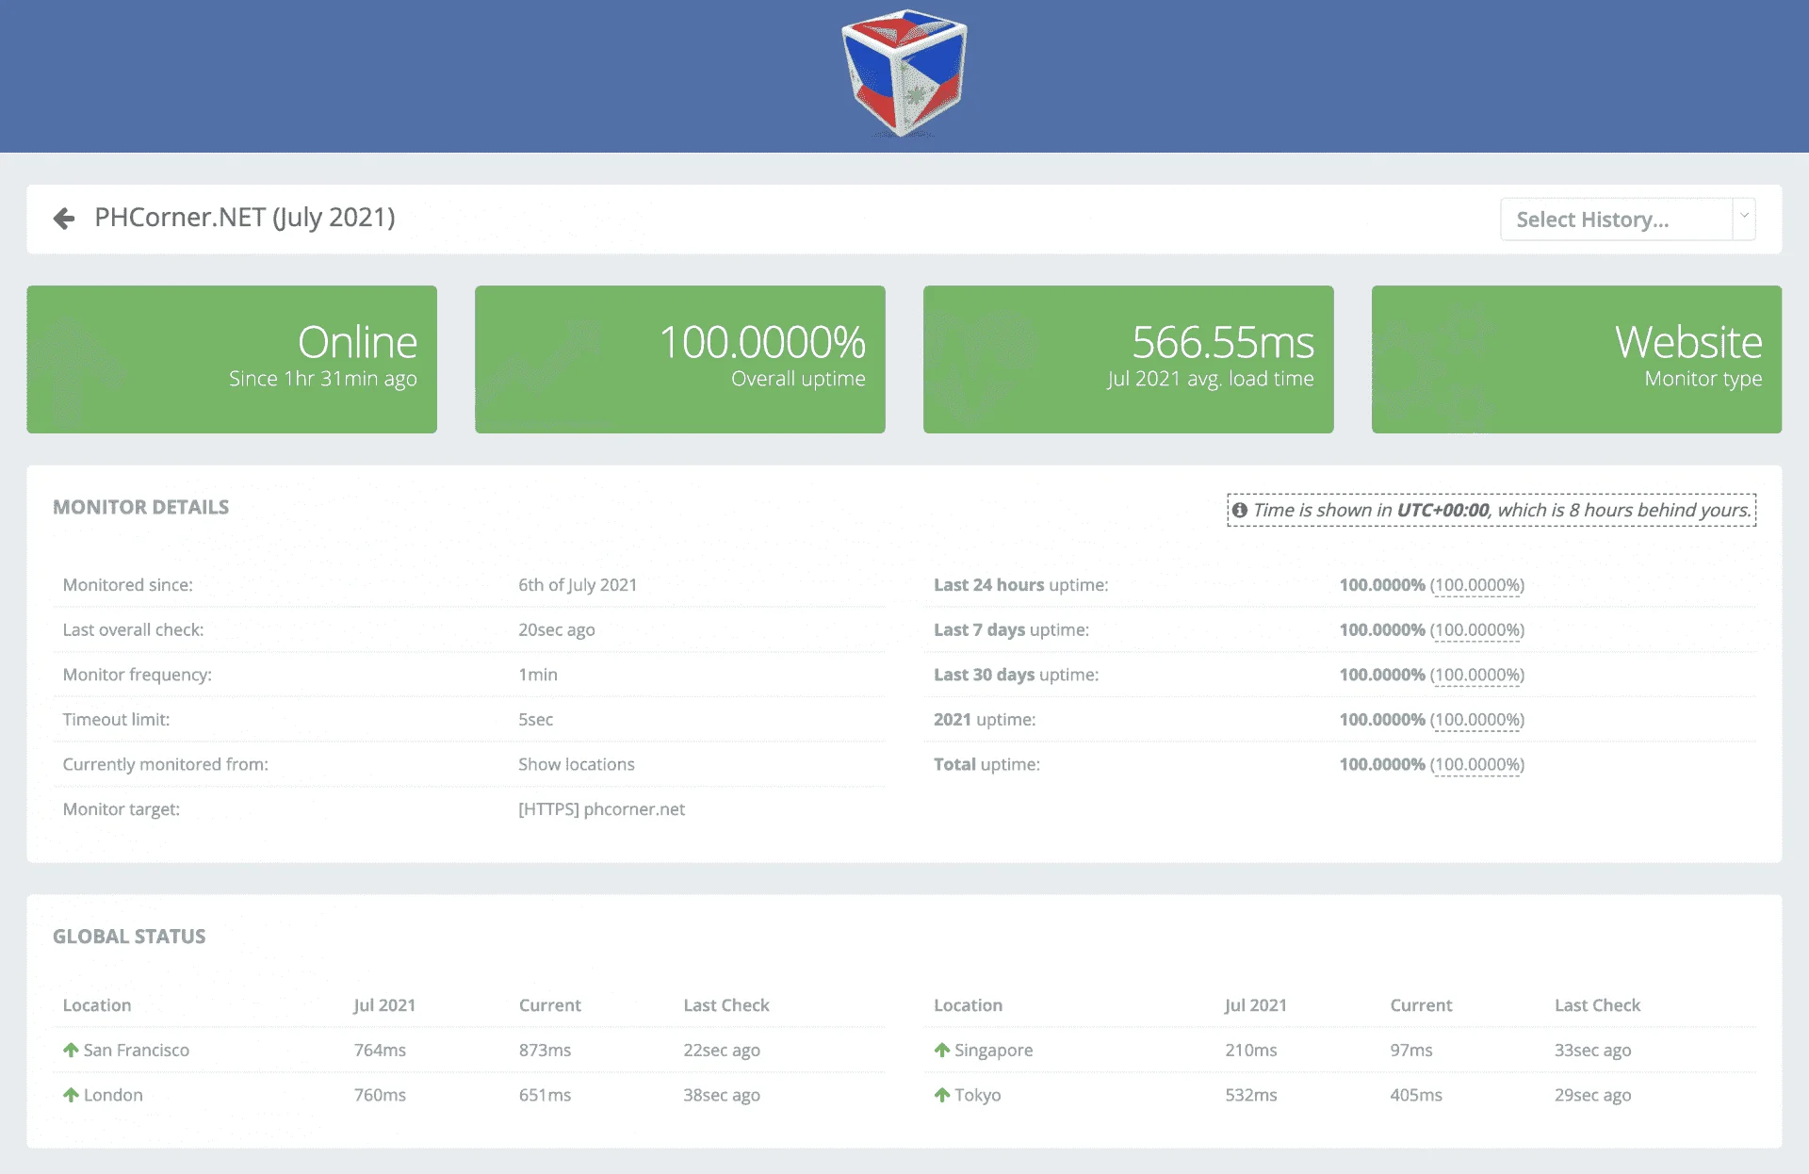Click the Tokyo up-arrow status icon

click(x=942, y=1095)
